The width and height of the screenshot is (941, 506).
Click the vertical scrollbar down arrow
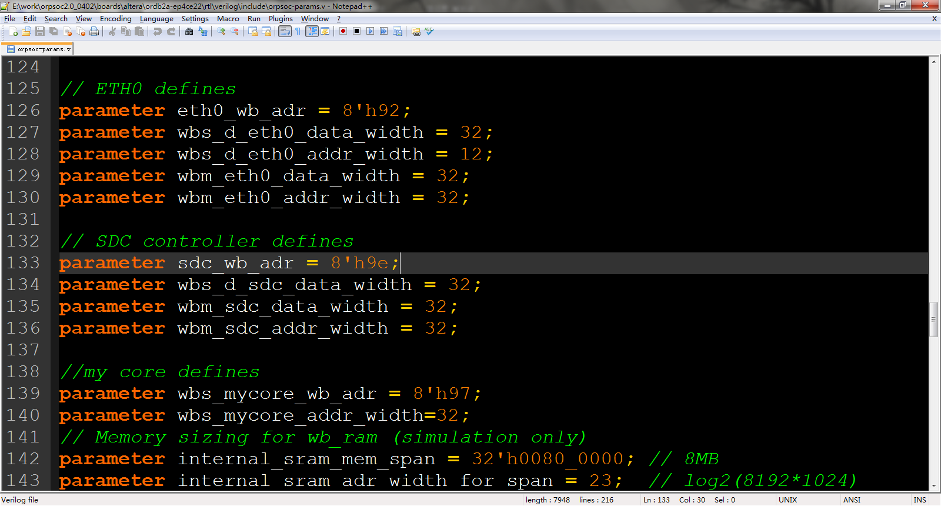tap(934, 487)
